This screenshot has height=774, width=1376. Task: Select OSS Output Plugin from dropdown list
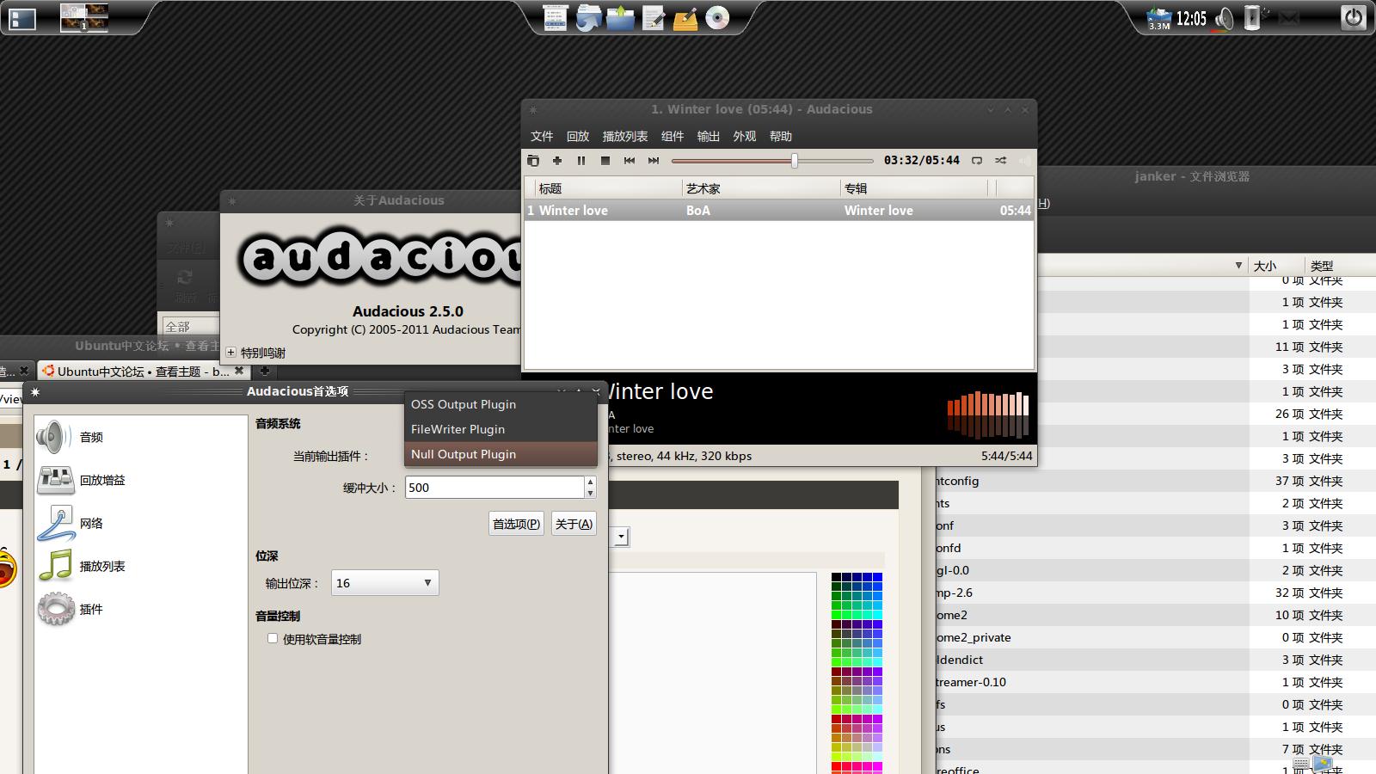501,404
